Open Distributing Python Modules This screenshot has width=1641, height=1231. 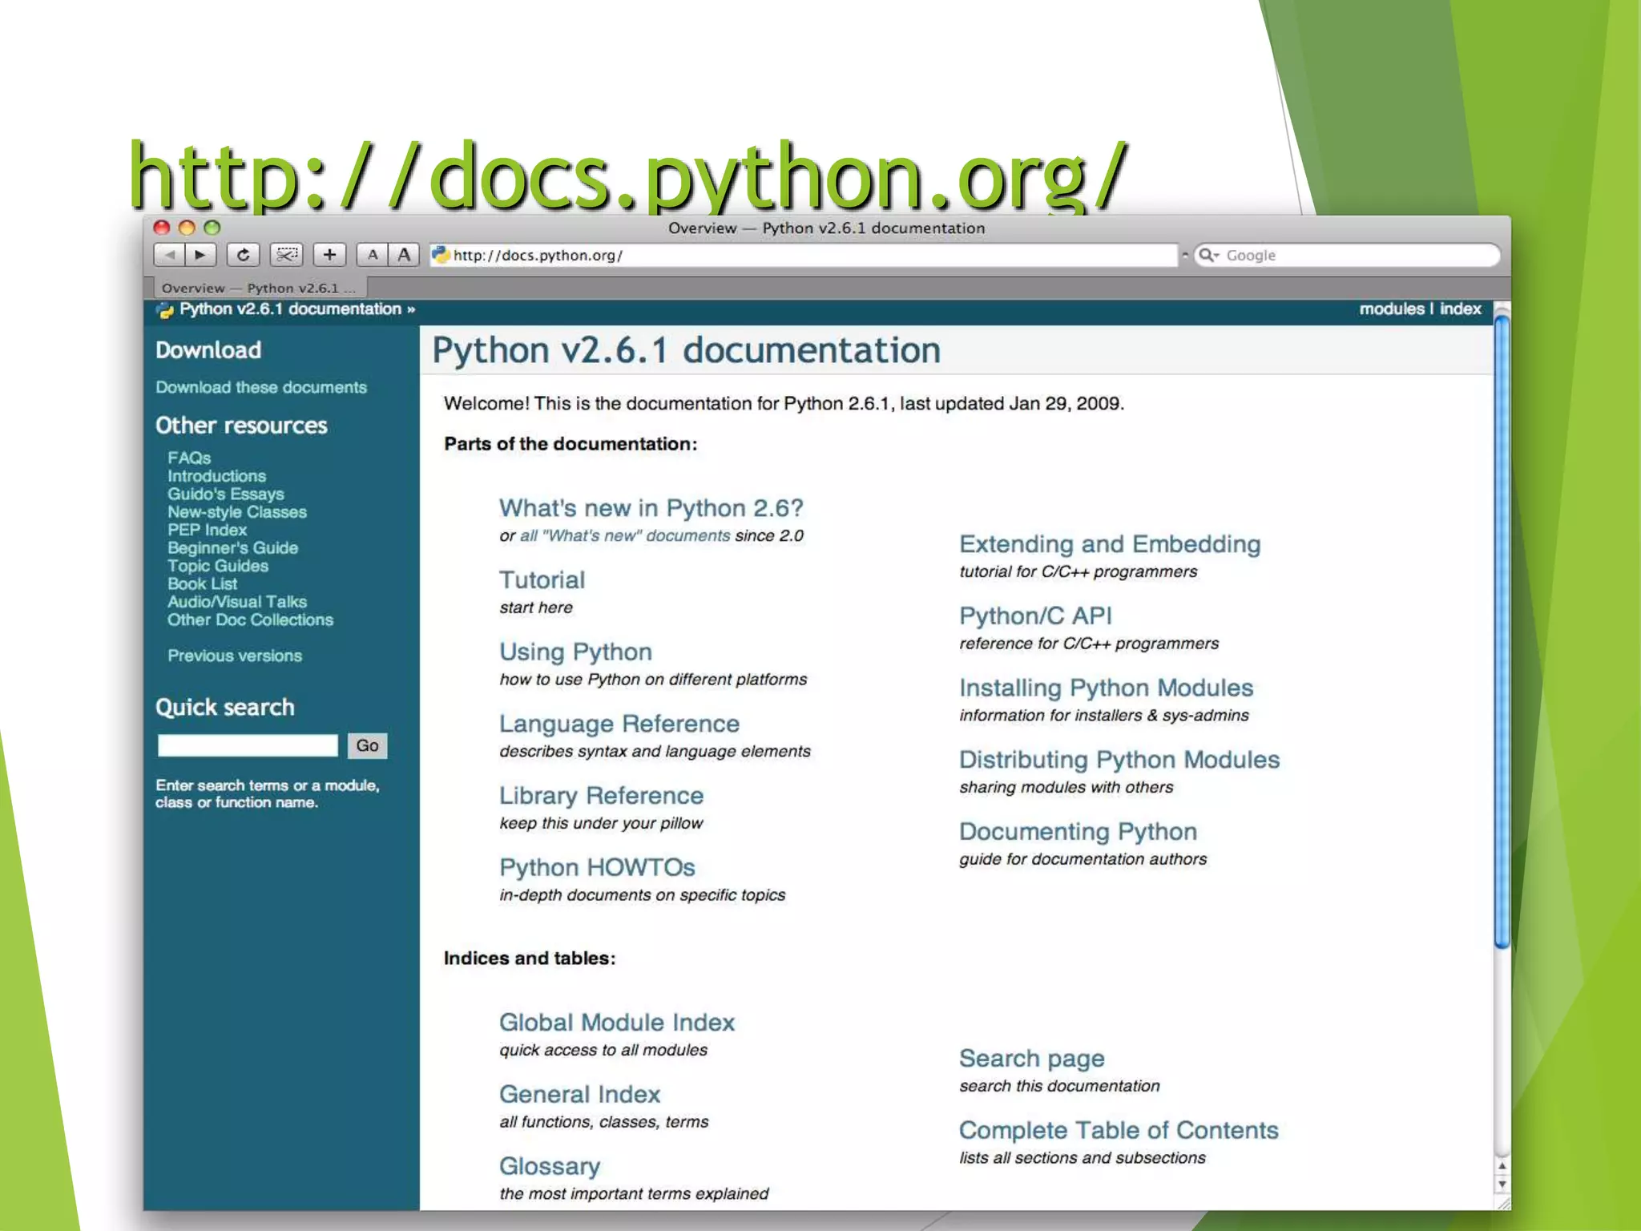tap(1119, 760)
